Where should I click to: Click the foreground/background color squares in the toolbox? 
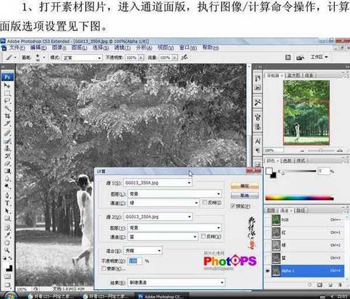8,261
